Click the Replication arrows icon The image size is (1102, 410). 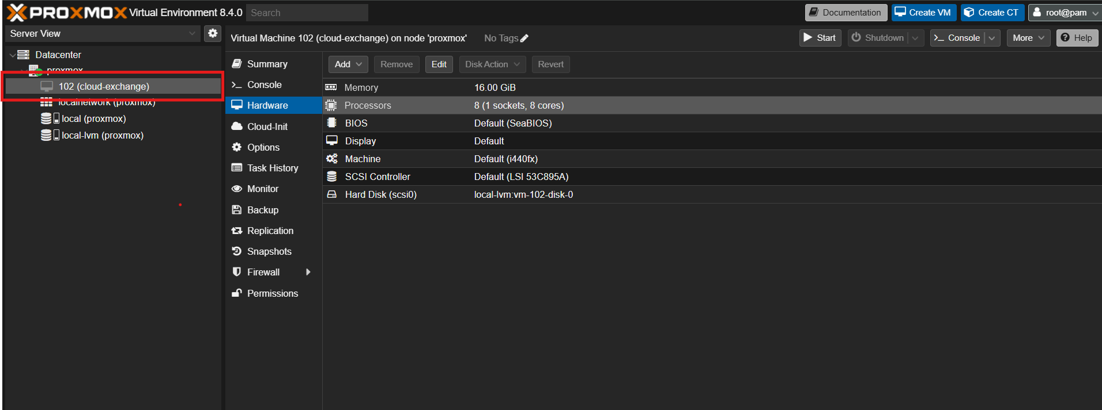point(236,231)
